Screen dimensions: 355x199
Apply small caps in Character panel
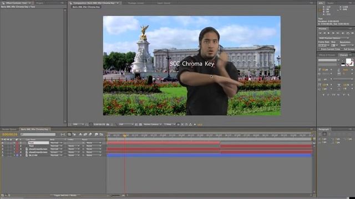(338, 95)
